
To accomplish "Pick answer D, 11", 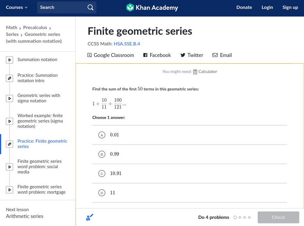I will pos(101,193).
